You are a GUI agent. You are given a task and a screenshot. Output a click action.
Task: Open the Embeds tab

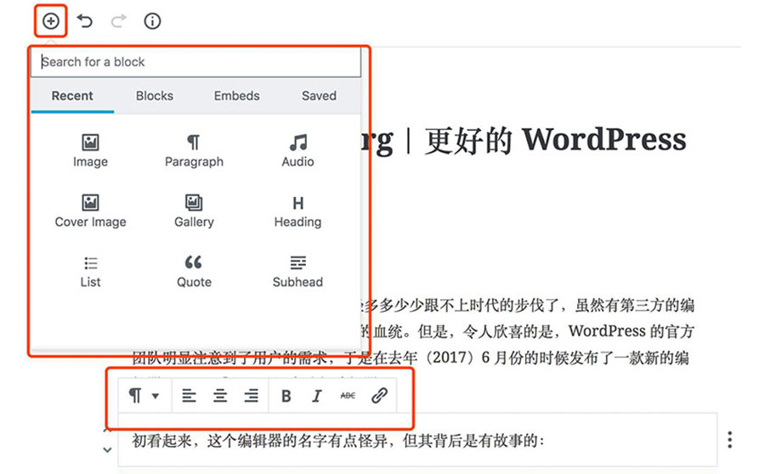point(236,96)
